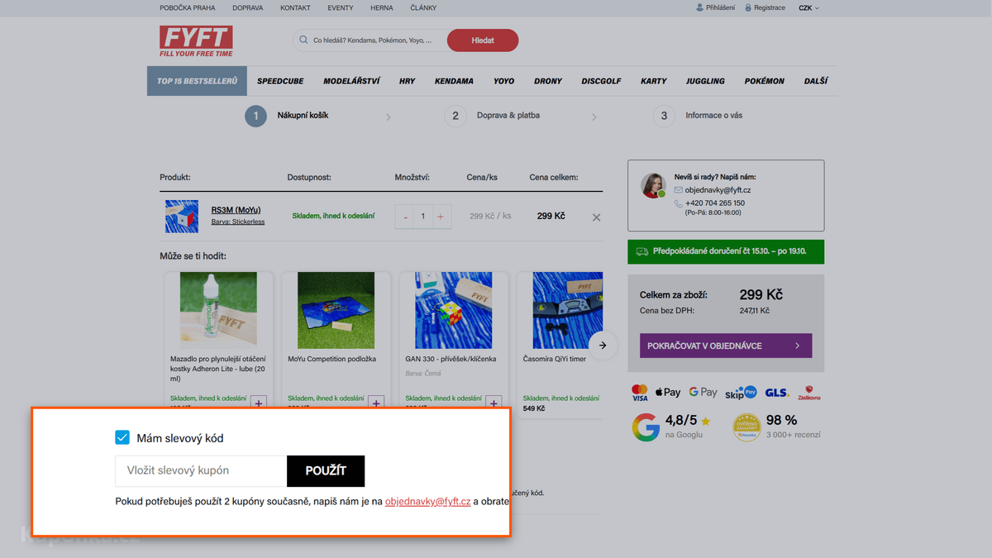Open POBOČKA PRAHA link
The image size is (992, 558).
coord(188,7)
